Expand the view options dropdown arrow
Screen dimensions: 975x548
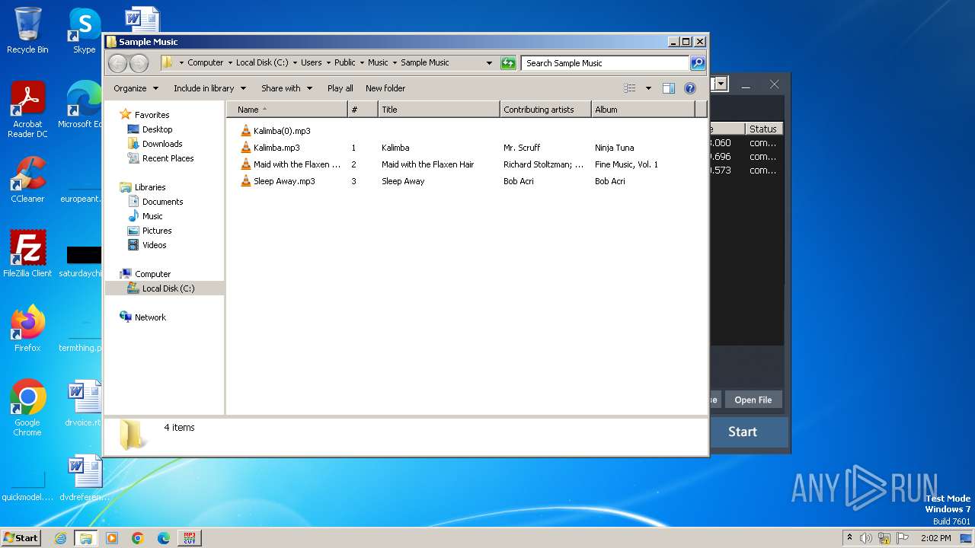(648, 88)
